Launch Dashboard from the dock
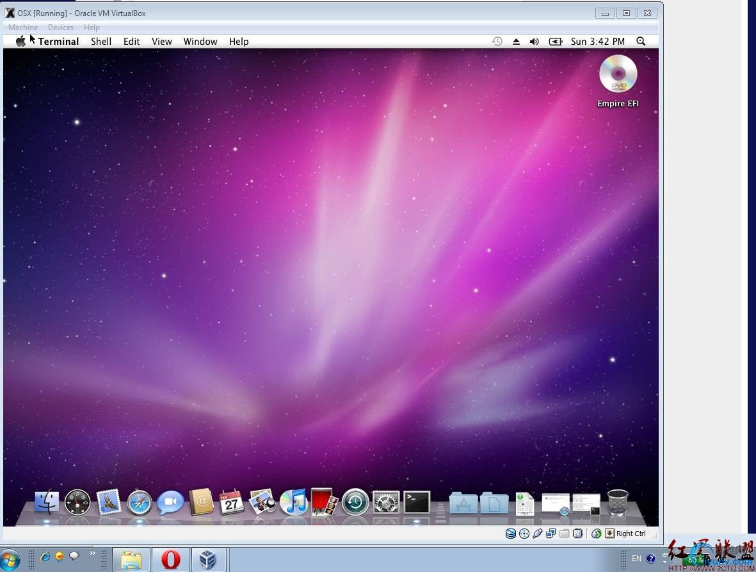The image size is (756, 572). [x=77, y=503]
